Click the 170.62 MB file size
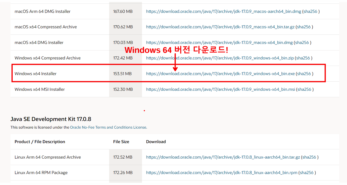The height and width of the screenshot is (185, 347). pos(123,27)
